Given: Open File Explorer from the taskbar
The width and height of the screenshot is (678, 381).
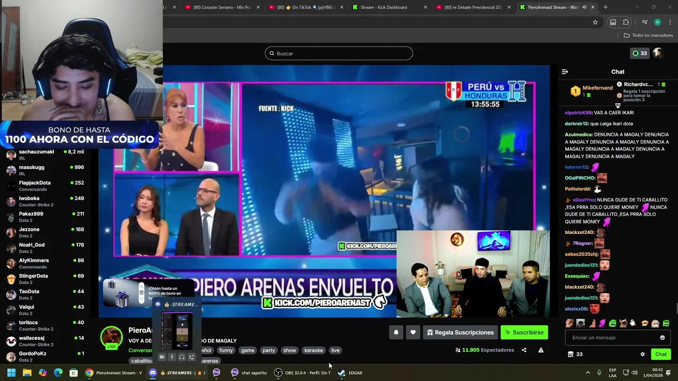Looking at the screenshot, I should pos(27,373).
